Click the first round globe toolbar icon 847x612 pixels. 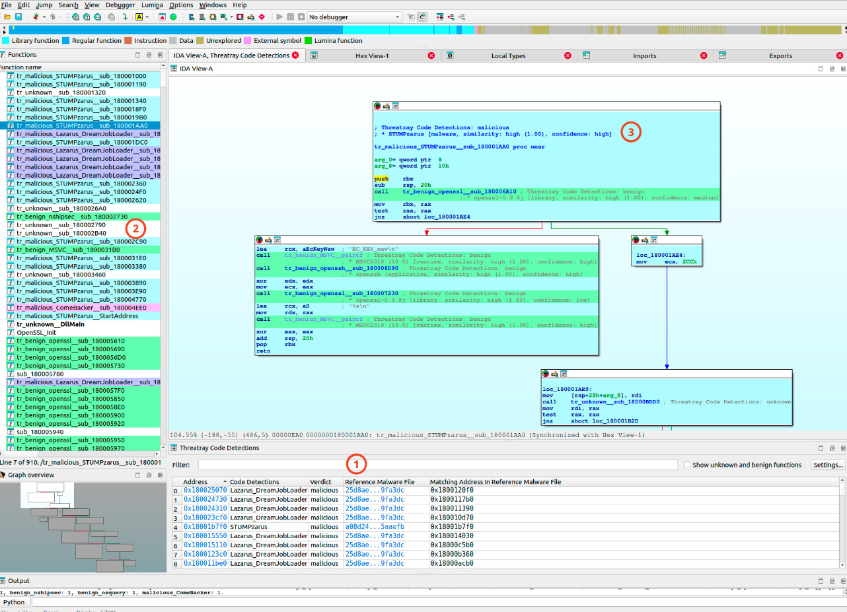[75, 17]
